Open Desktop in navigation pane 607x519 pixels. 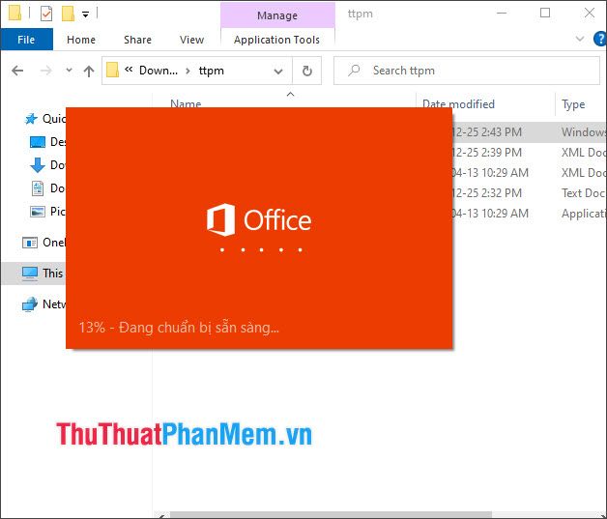[47, 142]
